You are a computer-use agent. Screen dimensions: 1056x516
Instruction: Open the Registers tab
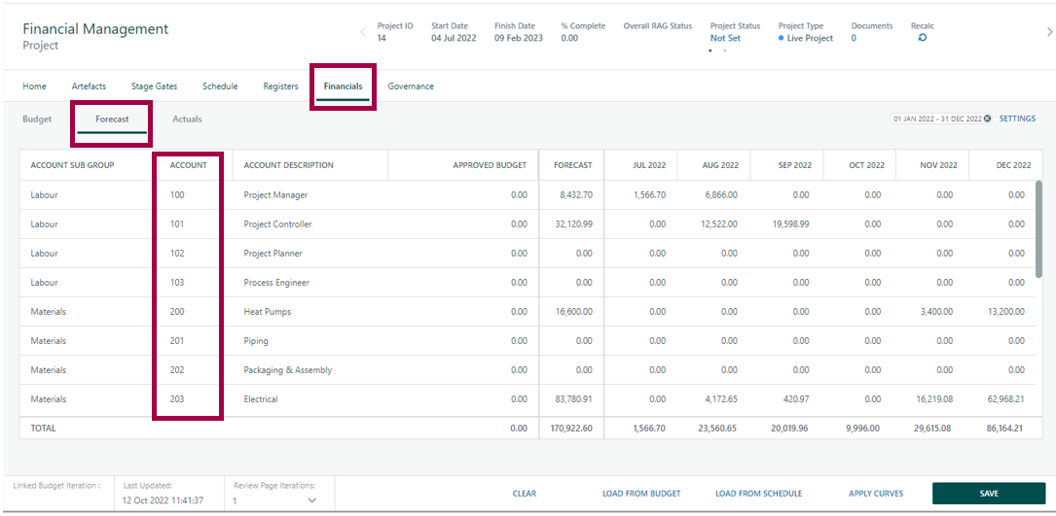pyautogui.click(x=281, y=86)
